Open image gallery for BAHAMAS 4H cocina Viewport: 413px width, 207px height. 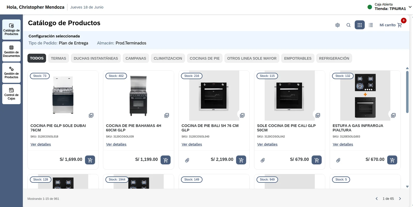tap(167, 115)
